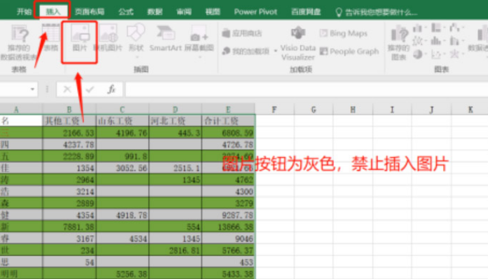Insert a PivotChart (数据透视图)
Screen dimensions: 488x279
pyautogui.click(x=479, y=39)
